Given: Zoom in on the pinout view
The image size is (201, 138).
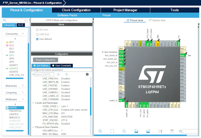Looking at the screenshot, I should coord(100,131).
